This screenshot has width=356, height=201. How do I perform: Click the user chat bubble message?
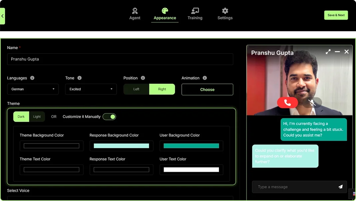click(x=314, y=129)
